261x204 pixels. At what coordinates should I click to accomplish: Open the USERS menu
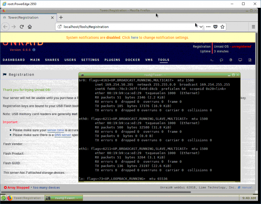[70, 60]
